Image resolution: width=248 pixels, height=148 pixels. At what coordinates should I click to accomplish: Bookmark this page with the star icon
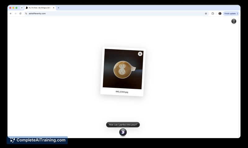[206, 14]
